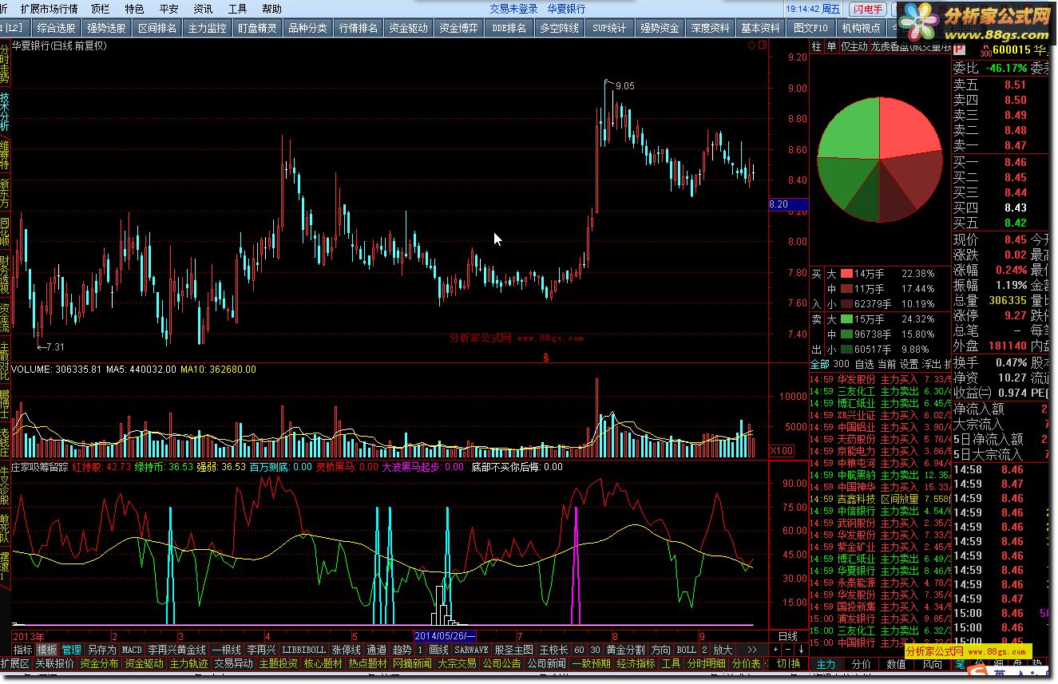Open the 主力轨迹 bottom tab
Viewport: 1058px width, 684px height.
188,663
